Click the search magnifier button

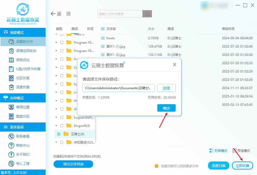click(x=147, y=14)
